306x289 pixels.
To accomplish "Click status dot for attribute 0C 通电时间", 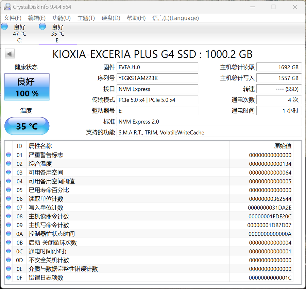I will pyautogui.click(x=8, y=251).
